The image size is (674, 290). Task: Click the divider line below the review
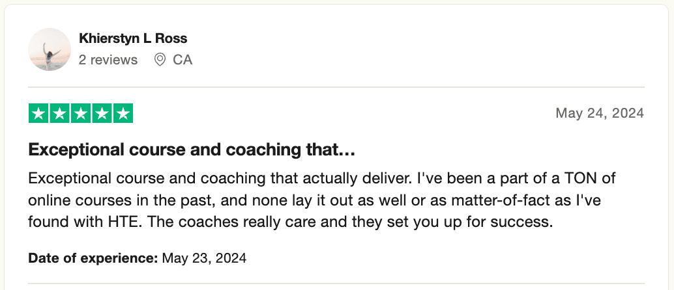point(336,283)
